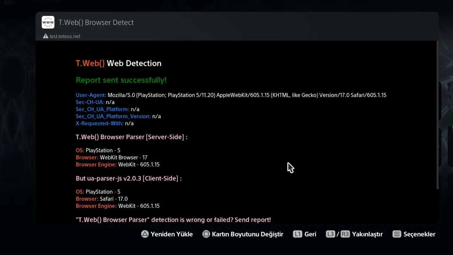Click the client-side 'OS:' label

click(80, 192)
